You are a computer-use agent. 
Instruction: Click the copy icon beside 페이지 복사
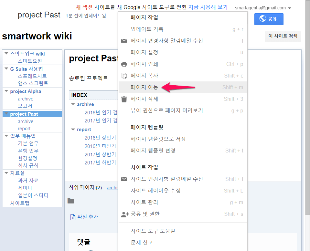[x=124, y=76]
